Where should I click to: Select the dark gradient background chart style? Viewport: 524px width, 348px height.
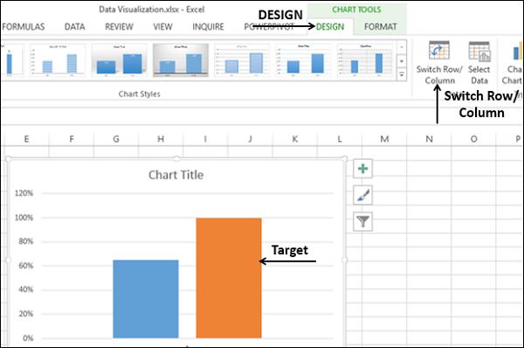click(x=181, y=60)
